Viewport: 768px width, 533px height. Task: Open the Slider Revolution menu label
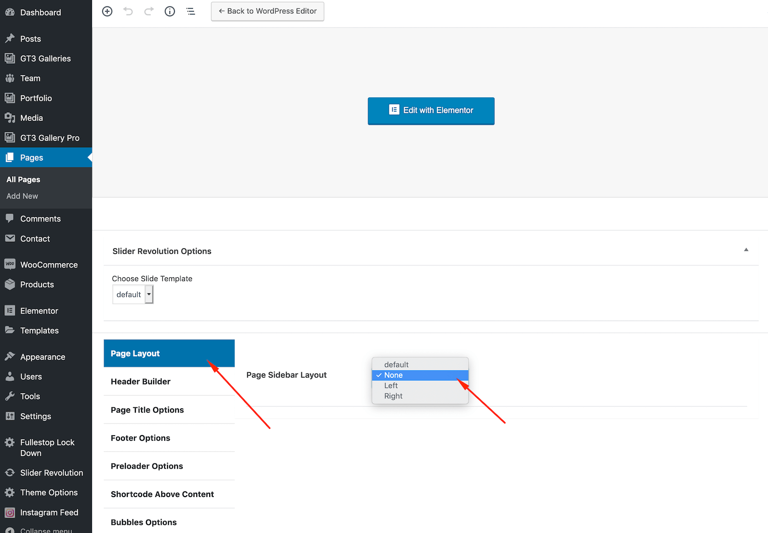pyautogui.click(x=52, y=473)
